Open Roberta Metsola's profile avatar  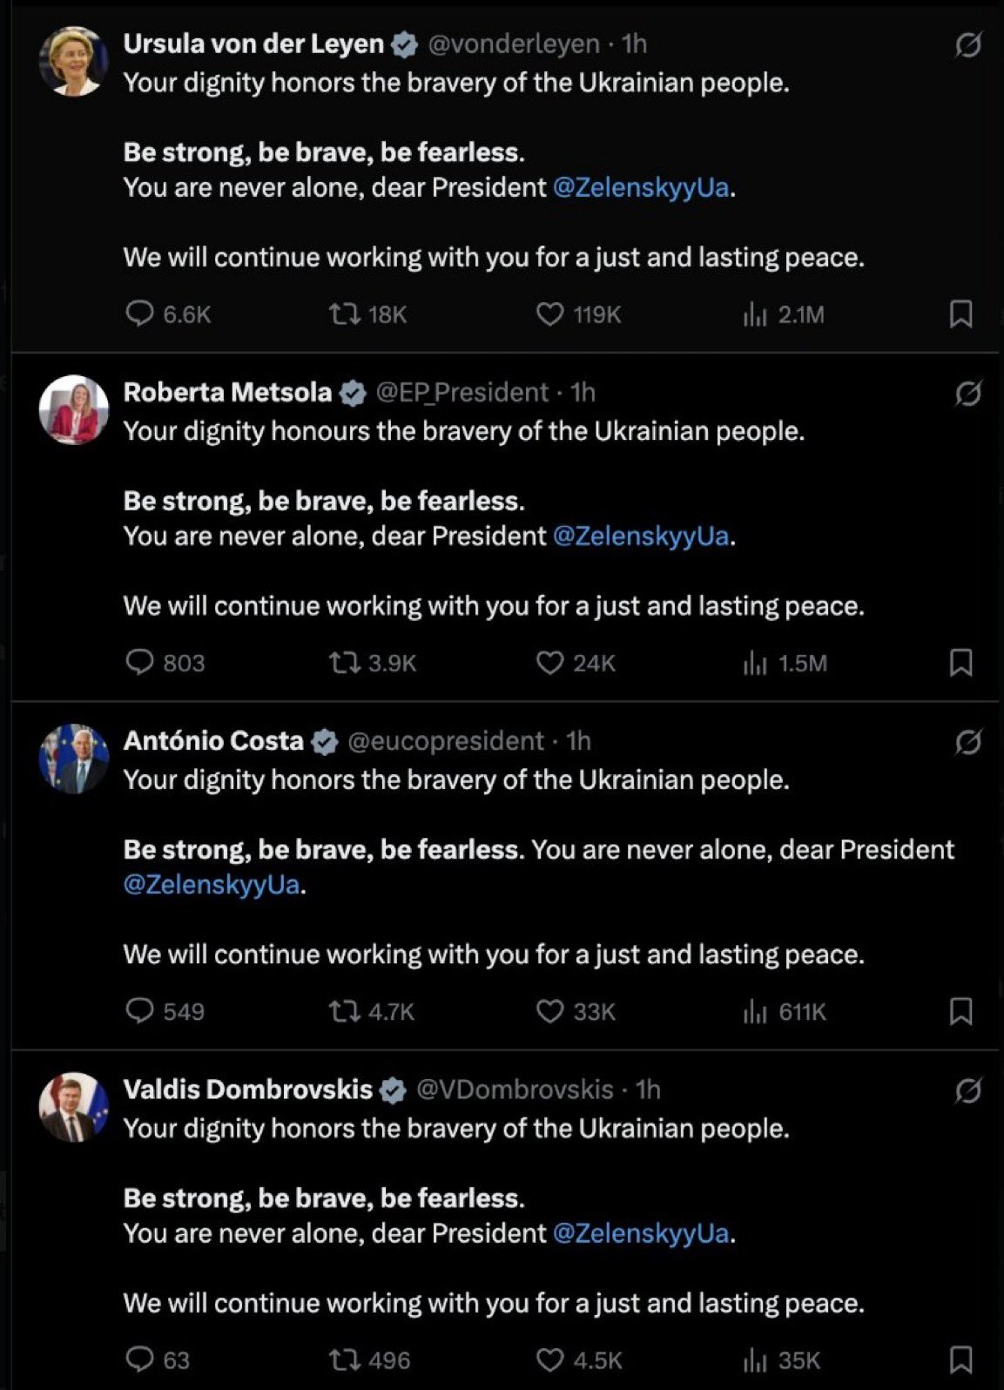point(74,409)
